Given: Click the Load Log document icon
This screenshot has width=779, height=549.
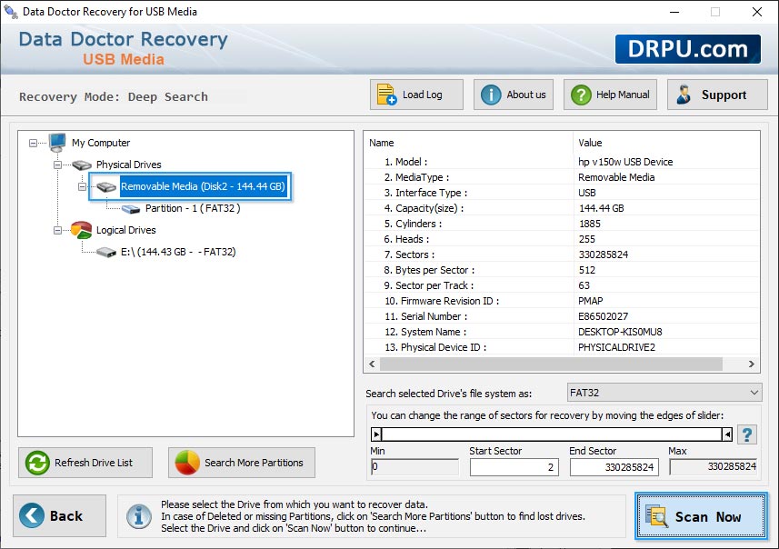Looking at the screenshot, I should click(386, 95).
